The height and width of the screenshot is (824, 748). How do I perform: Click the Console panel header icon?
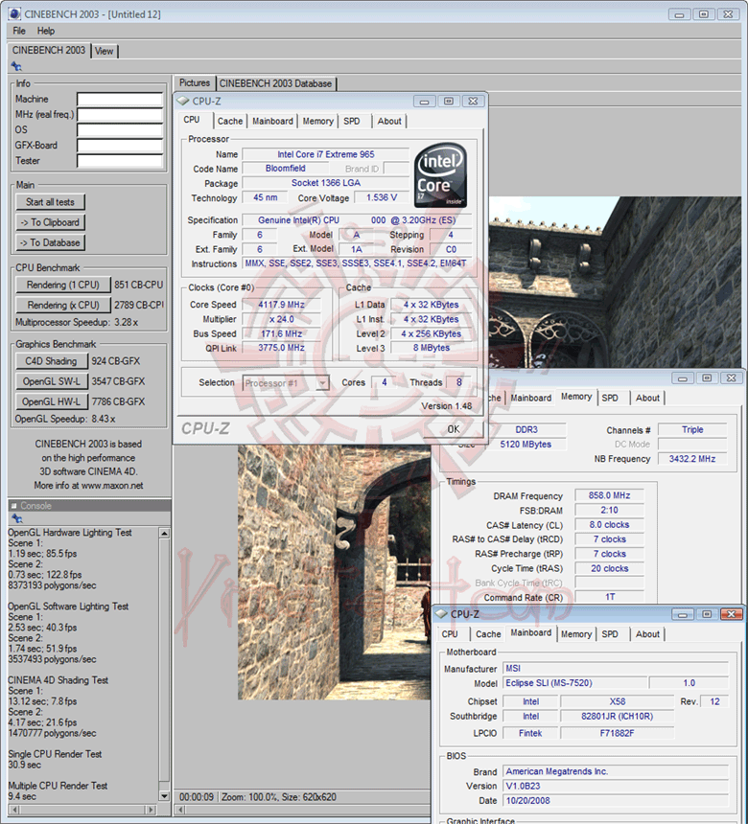[13, 506]
